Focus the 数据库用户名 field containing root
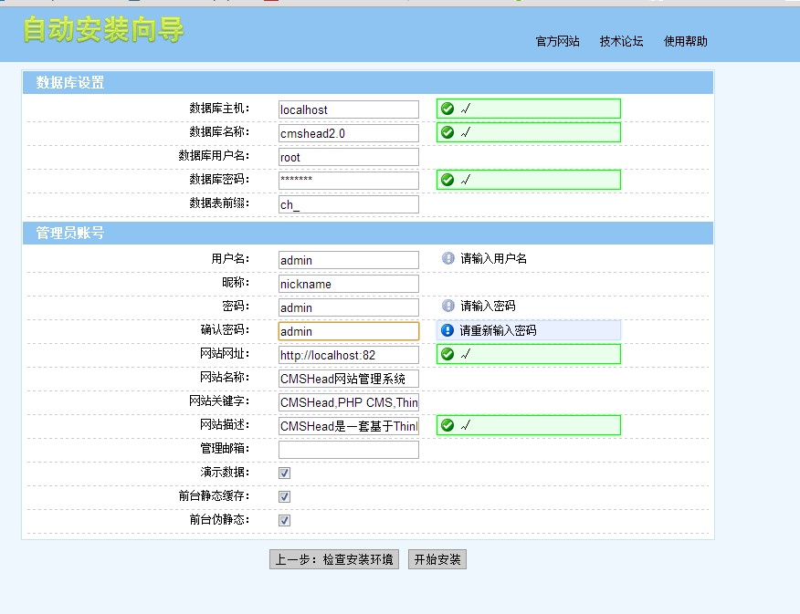This screenshot has width=800, height=614. click(348, 157)
